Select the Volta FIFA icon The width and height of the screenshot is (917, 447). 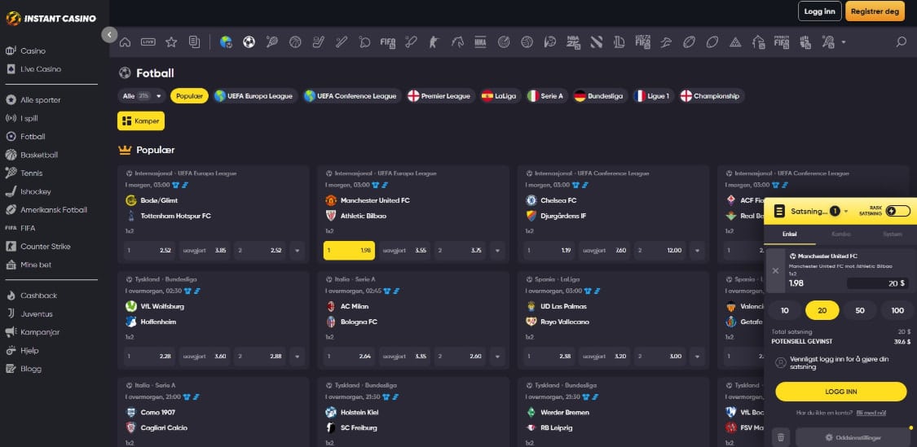tap(643, 42)
